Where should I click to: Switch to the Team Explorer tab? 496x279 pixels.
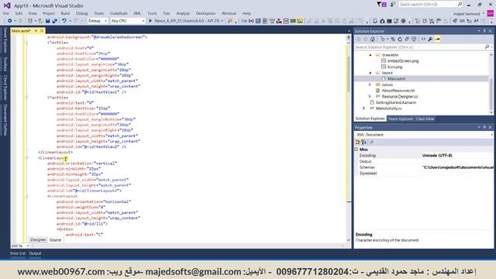pyautogui.click(x=401, y=119)
